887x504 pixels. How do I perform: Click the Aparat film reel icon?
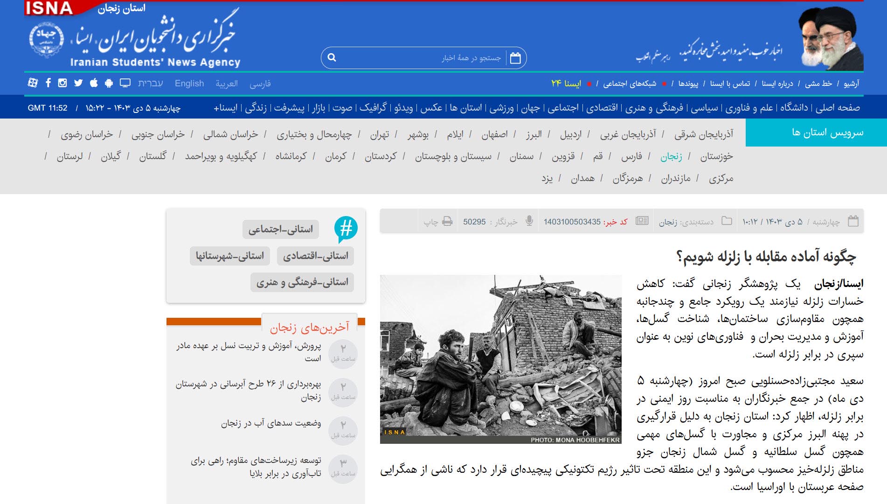pyautogui.click(x=33, y=83)
